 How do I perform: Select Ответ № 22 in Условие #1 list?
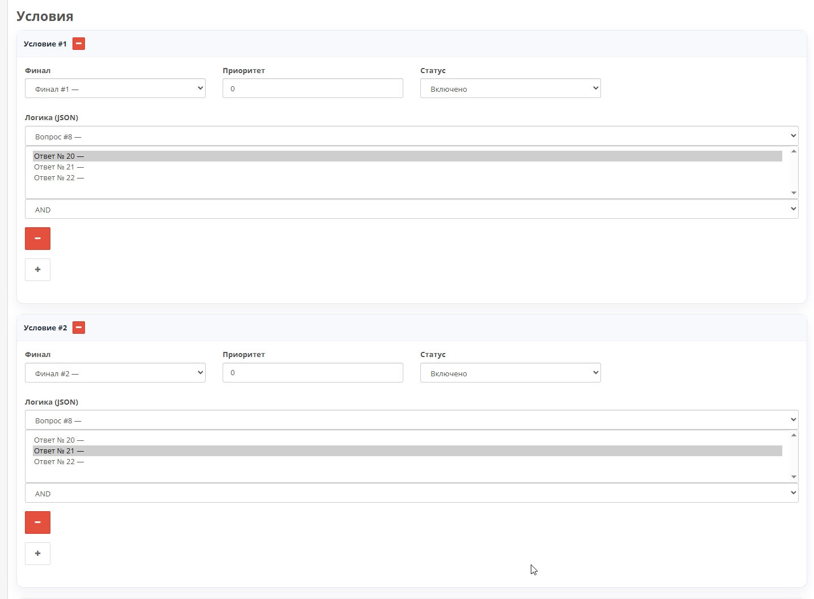tap(59, 178)
